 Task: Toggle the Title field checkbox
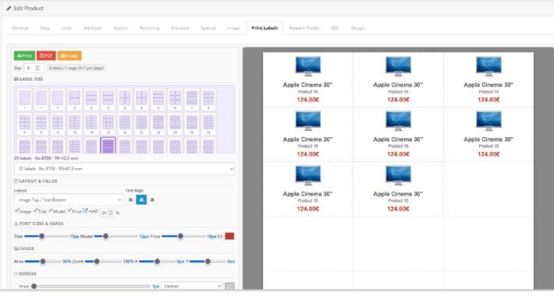coord(36,210)
